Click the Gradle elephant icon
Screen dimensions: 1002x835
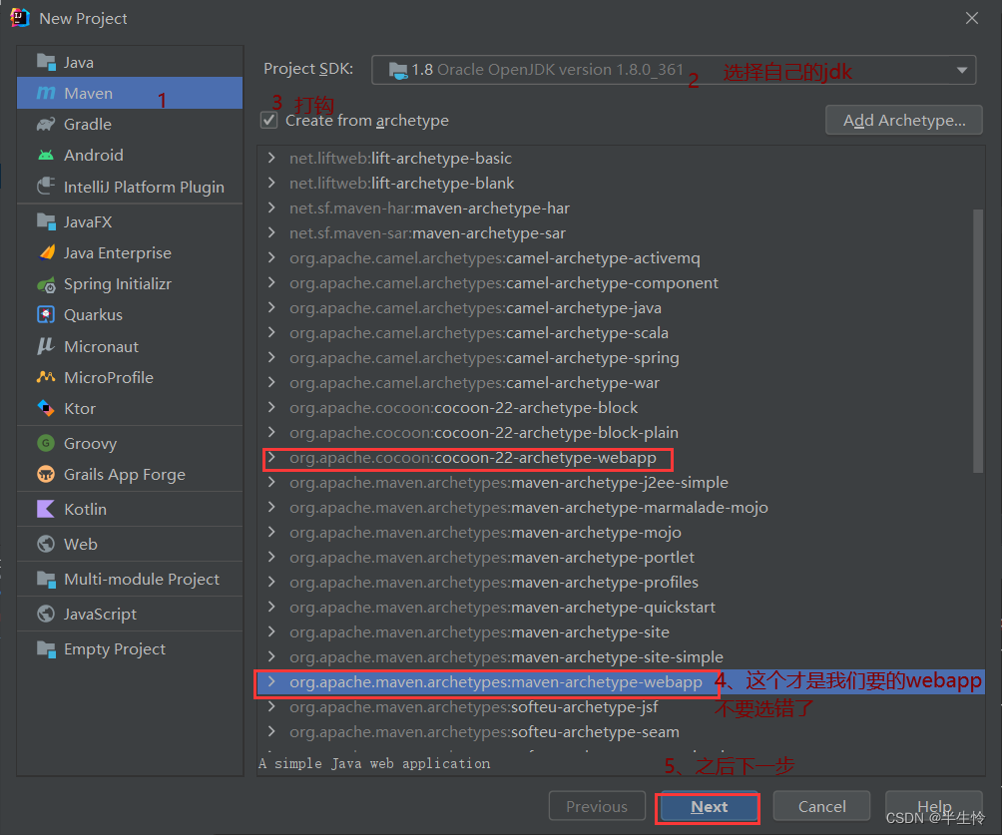coord(46,124)
